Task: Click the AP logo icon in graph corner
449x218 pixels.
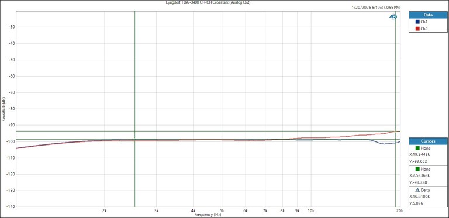Action: tap(393, 17)
